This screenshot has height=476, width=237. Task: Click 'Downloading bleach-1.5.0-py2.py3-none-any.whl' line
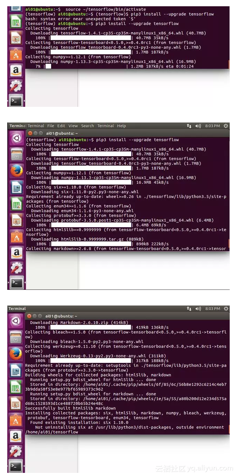click(x=87, y=342)
